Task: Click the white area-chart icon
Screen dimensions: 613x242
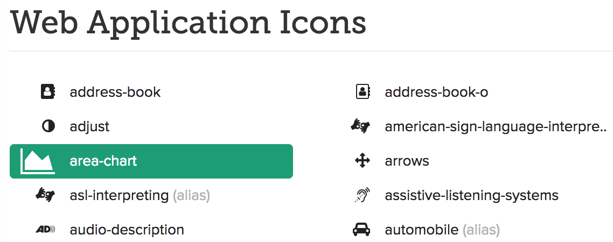Action: point(38,161)
